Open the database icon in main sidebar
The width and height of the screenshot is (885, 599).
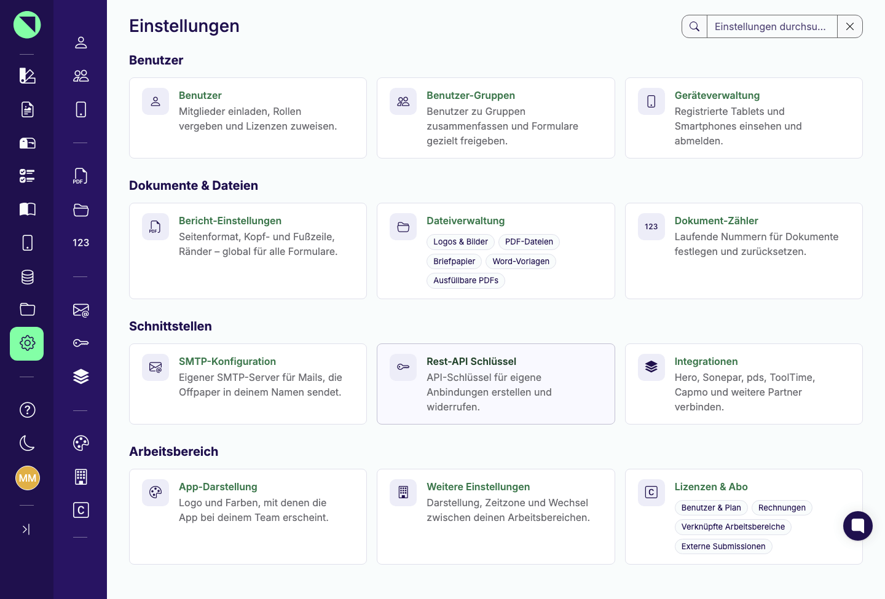pyautogui.click(x=27, y=277)
